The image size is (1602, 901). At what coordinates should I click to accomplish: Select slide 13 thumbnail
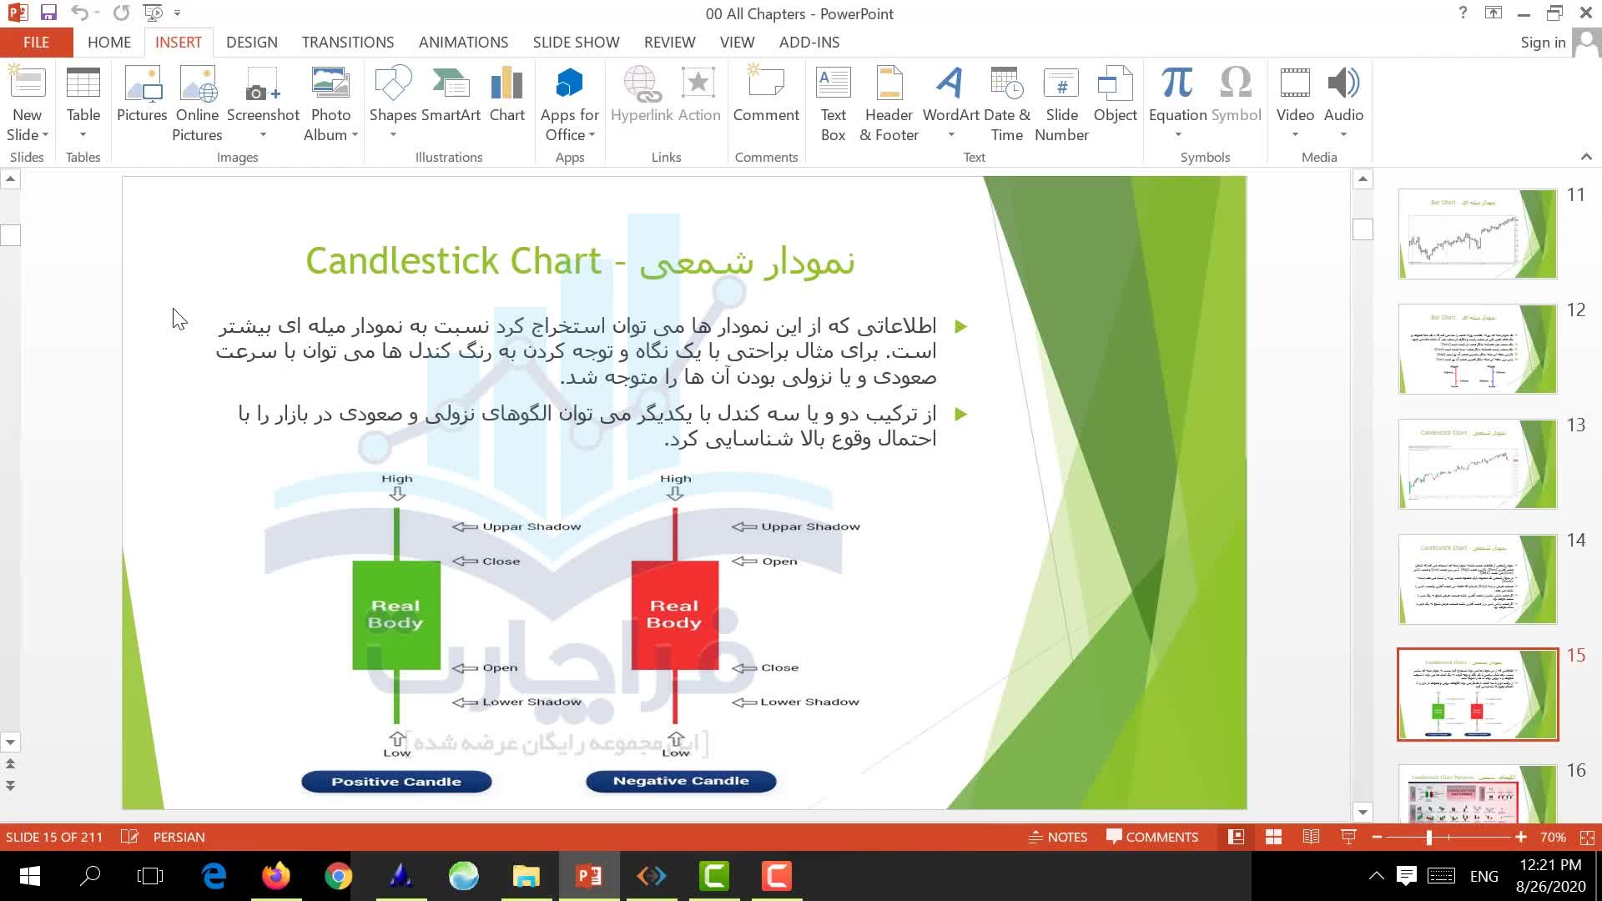(1477, 464)
